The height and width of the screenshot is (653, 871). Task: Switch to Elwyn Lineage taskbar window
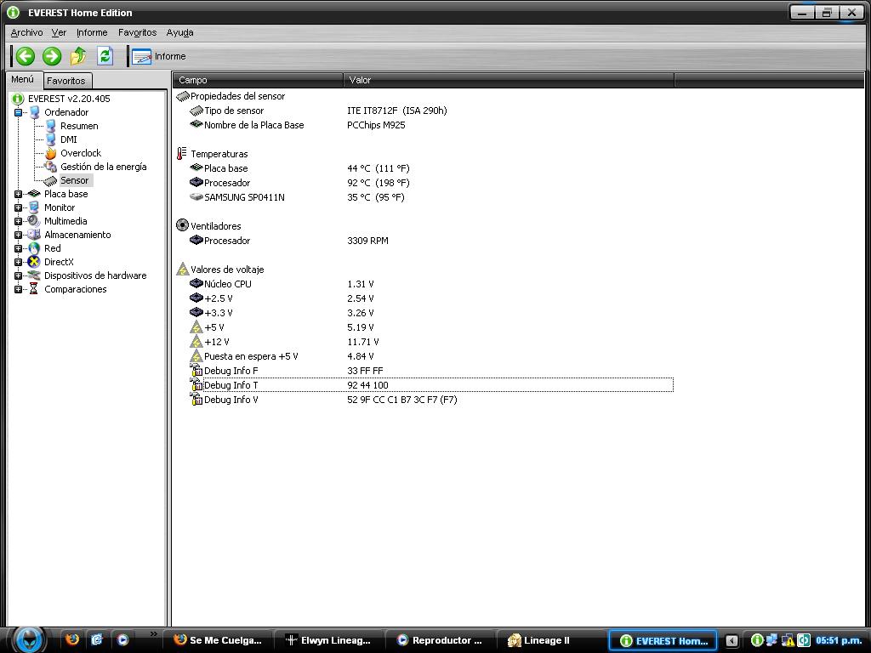(x=328, y=640)
